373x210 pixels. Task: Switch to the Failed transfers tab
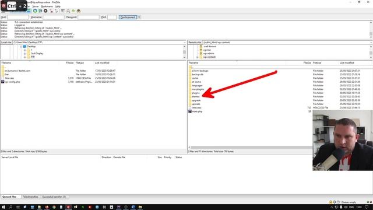click(30, 197)
